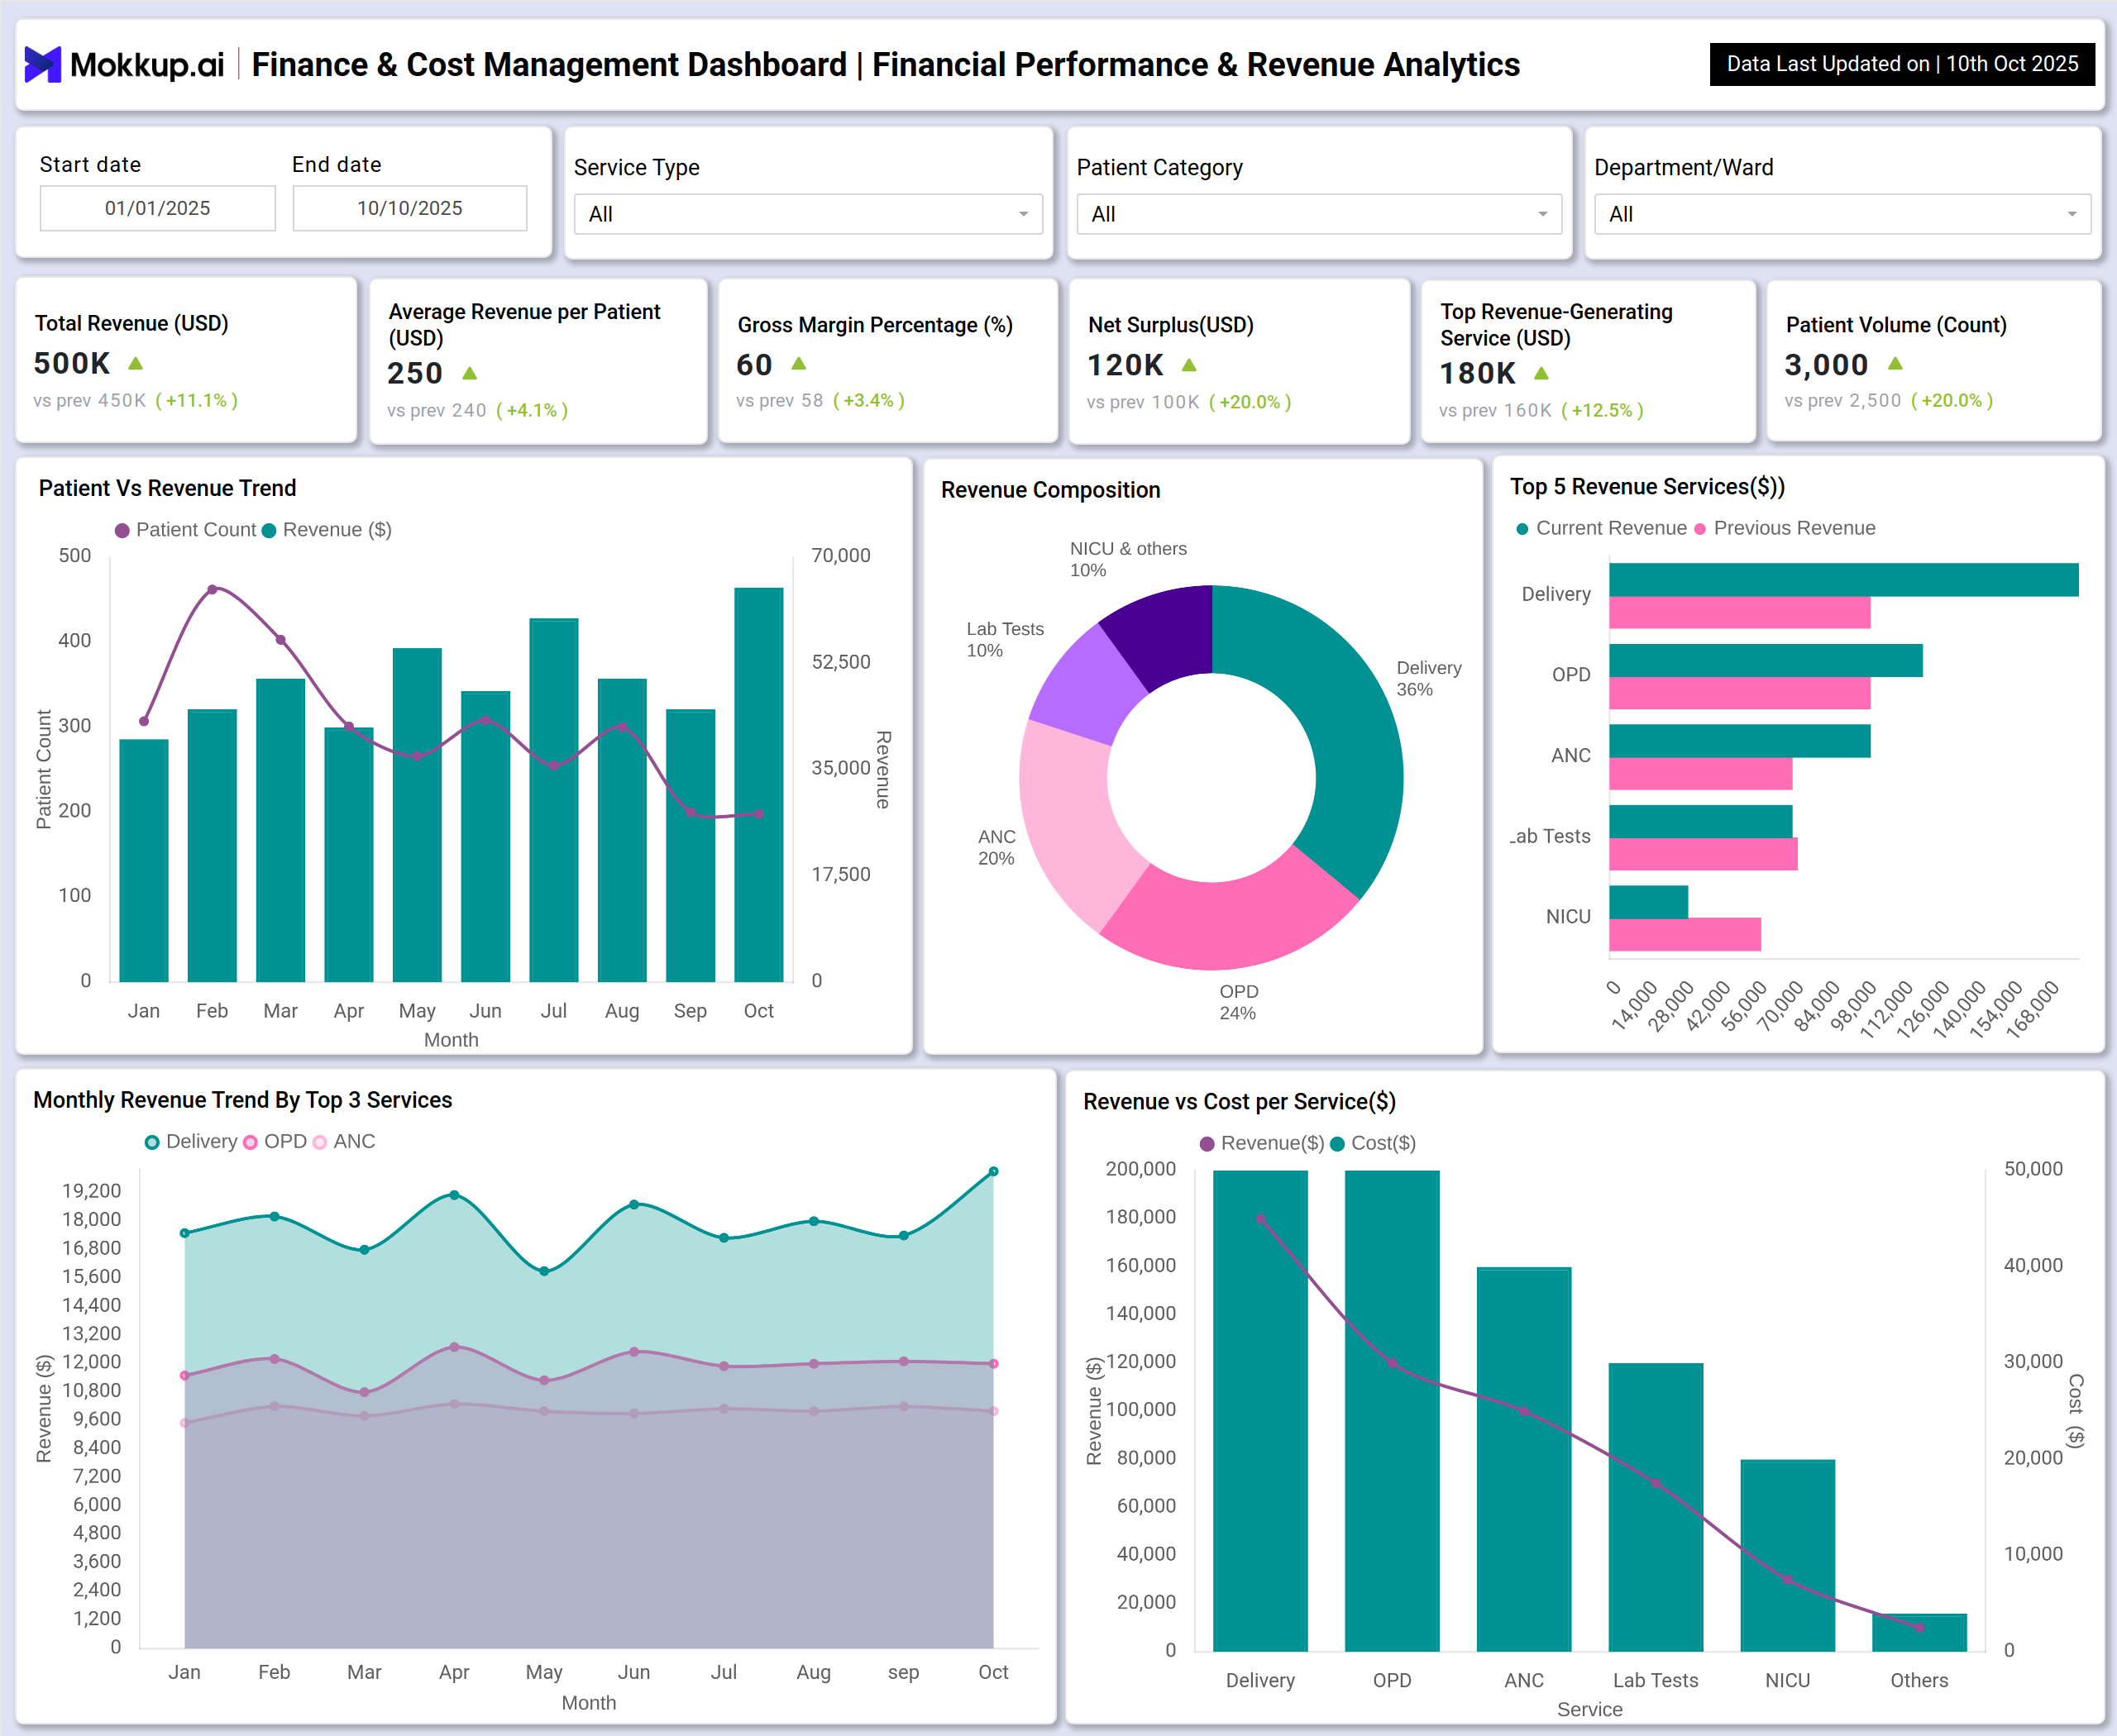Screen dimensions: 2117x1736
Task: Click the Oct Delivery point in monthly trend
Action: (x=993, y=1171)
